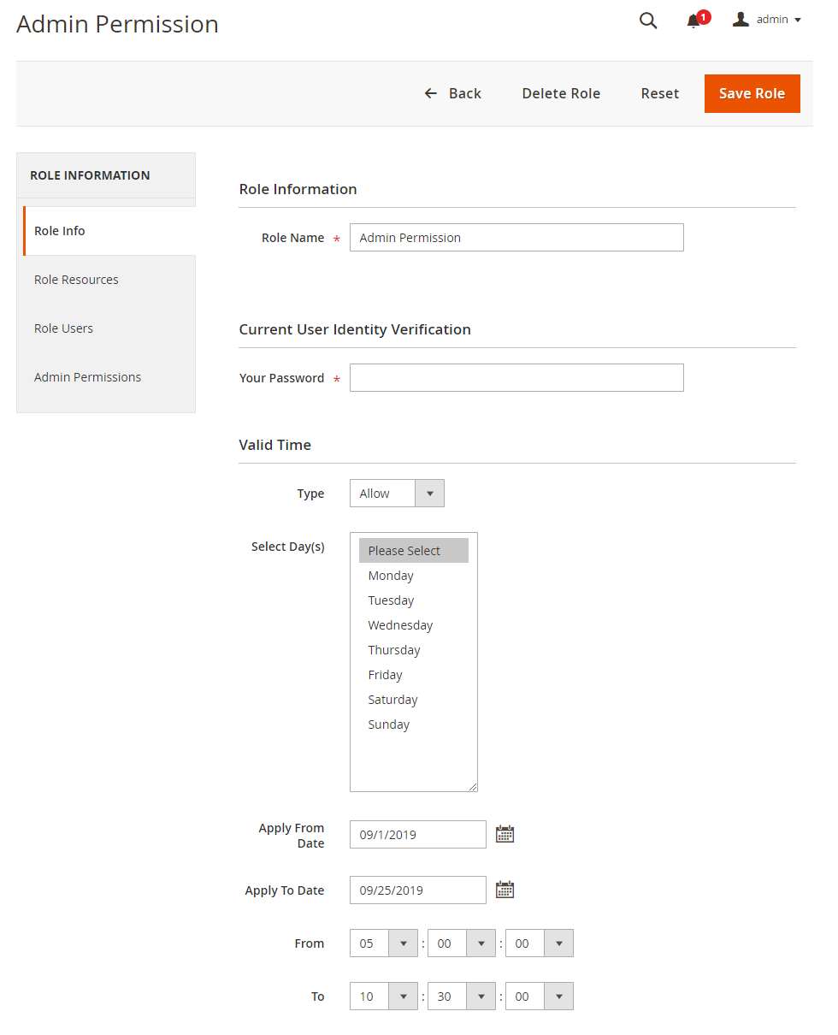838x1035 pixels.
Task: Focus the Role Name text field
Action: [x=516, y=238]
